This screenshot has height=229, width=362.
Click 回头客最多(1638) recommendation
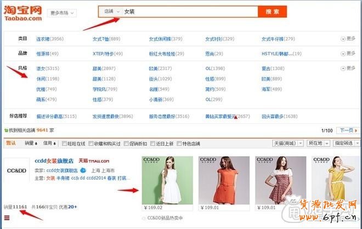(x=279, y=116)
